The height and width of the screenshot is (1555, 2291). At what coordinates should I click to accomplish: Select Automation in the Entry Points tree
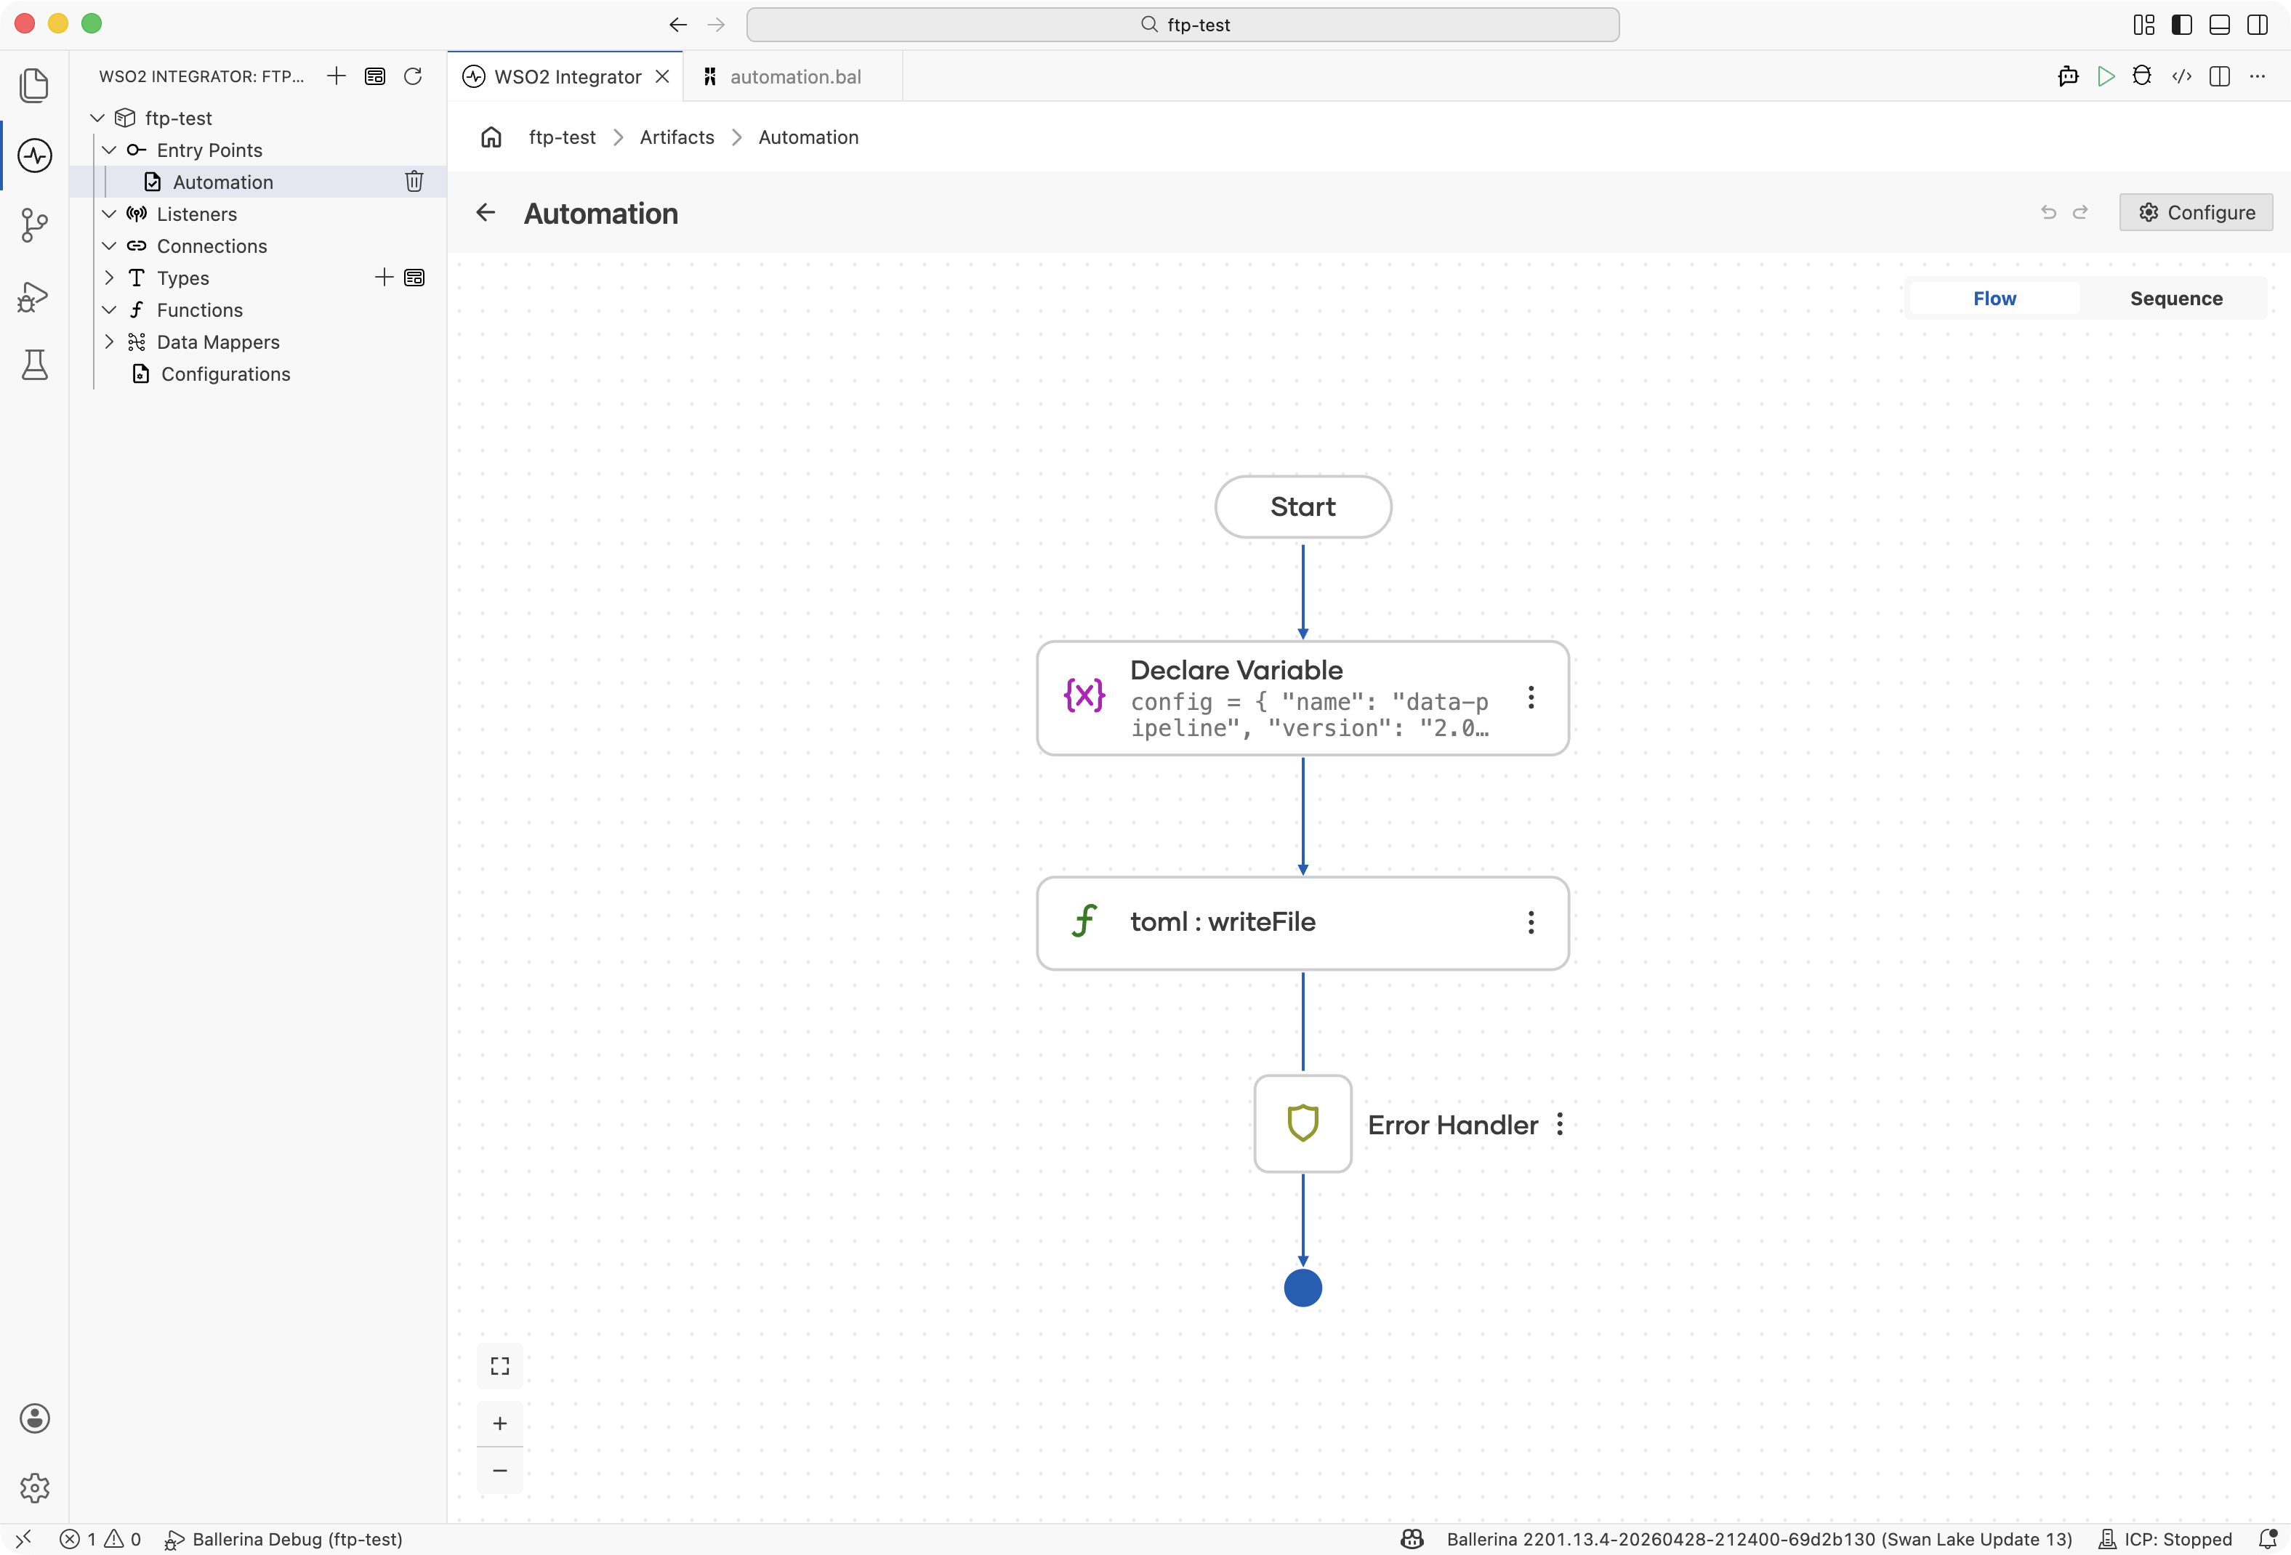pos(258,182)
